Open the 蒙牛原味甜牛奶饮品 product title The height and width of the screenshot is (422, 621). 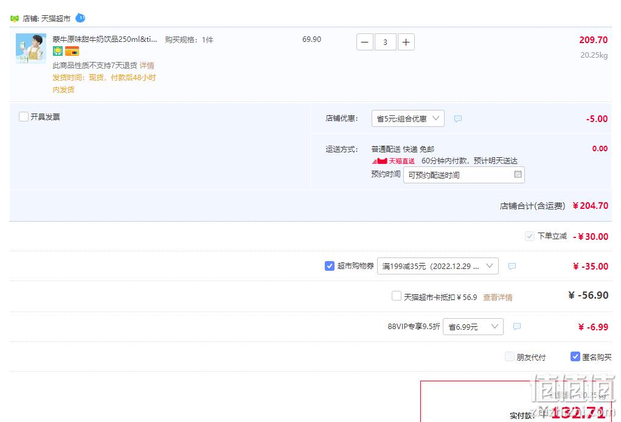point(105,39)
